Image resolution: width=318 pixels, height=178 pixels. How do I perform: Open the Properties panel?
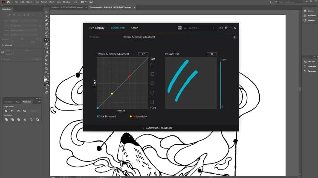click(311, 15)
